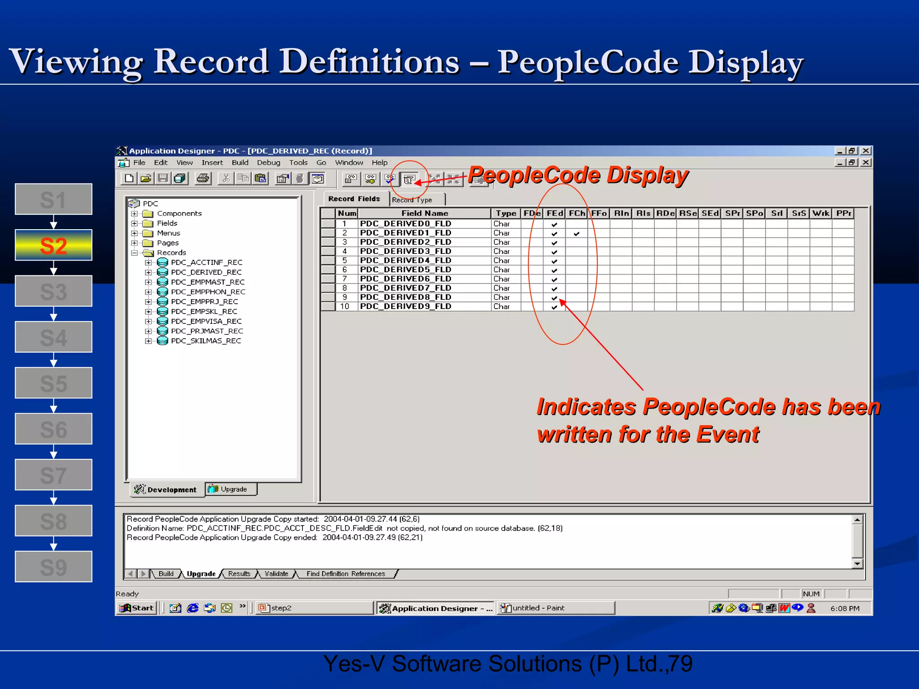Click the Build toolbar icon beside the Project Workspace icon
This screenshot has height=689, width=919.
click(x=300, y=179)
